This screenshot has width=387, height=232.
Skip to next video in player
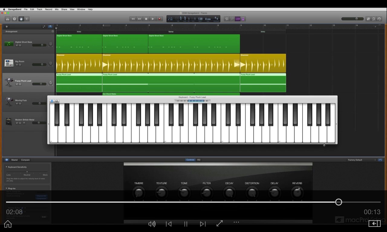click(x=203, y=224)
